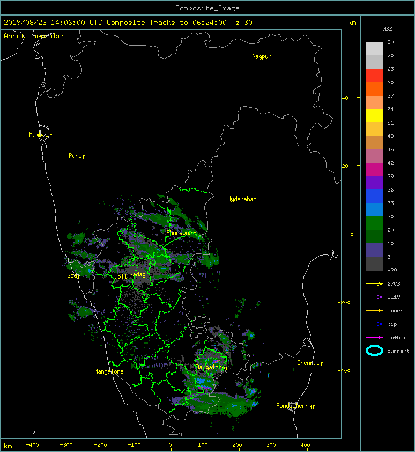415x452 pixels.
Task: Pick the slate purple 5-10 dBZ swatch
Action: coord(374,250)
